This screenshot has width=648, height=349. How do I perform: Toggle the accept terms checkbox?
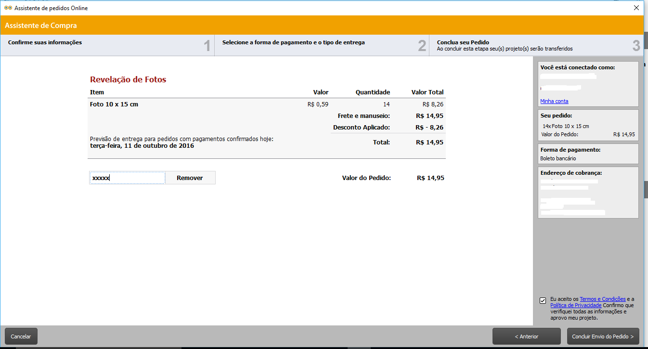tap(543, 301)
